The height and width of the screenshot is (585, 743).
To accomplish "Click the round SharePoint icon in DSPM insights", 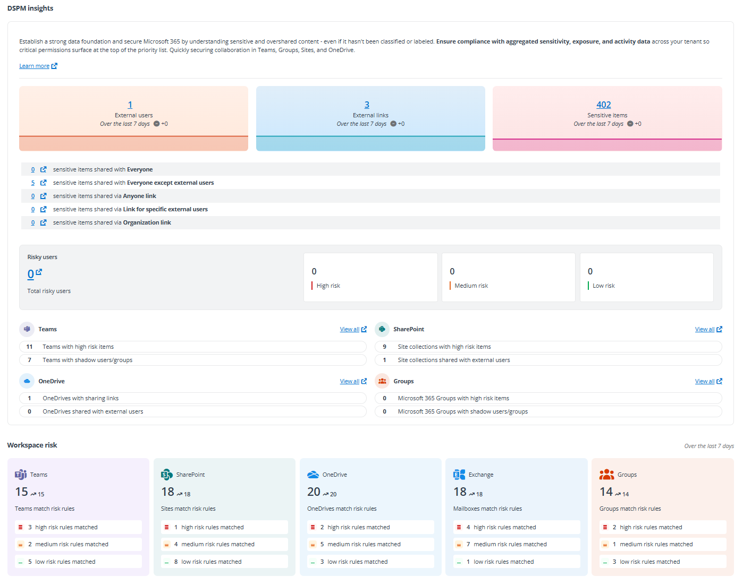I will tap(382, 329).
